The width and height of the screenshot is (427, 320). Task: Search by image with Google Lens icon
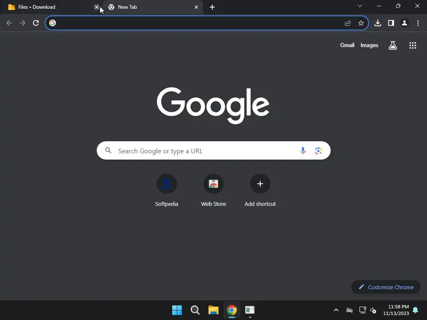[x=318, y=150]
